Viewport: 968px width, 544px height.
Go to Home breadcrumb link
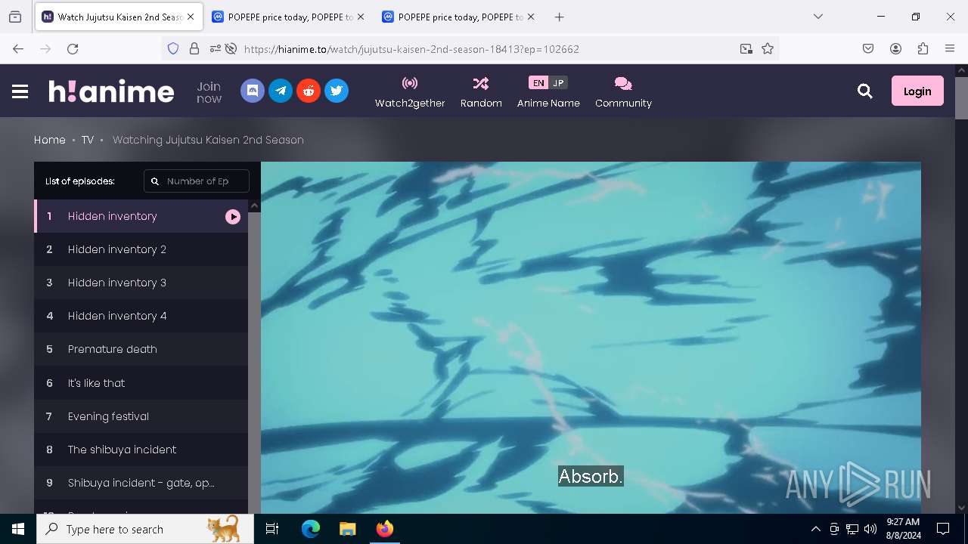coord(50,140)
